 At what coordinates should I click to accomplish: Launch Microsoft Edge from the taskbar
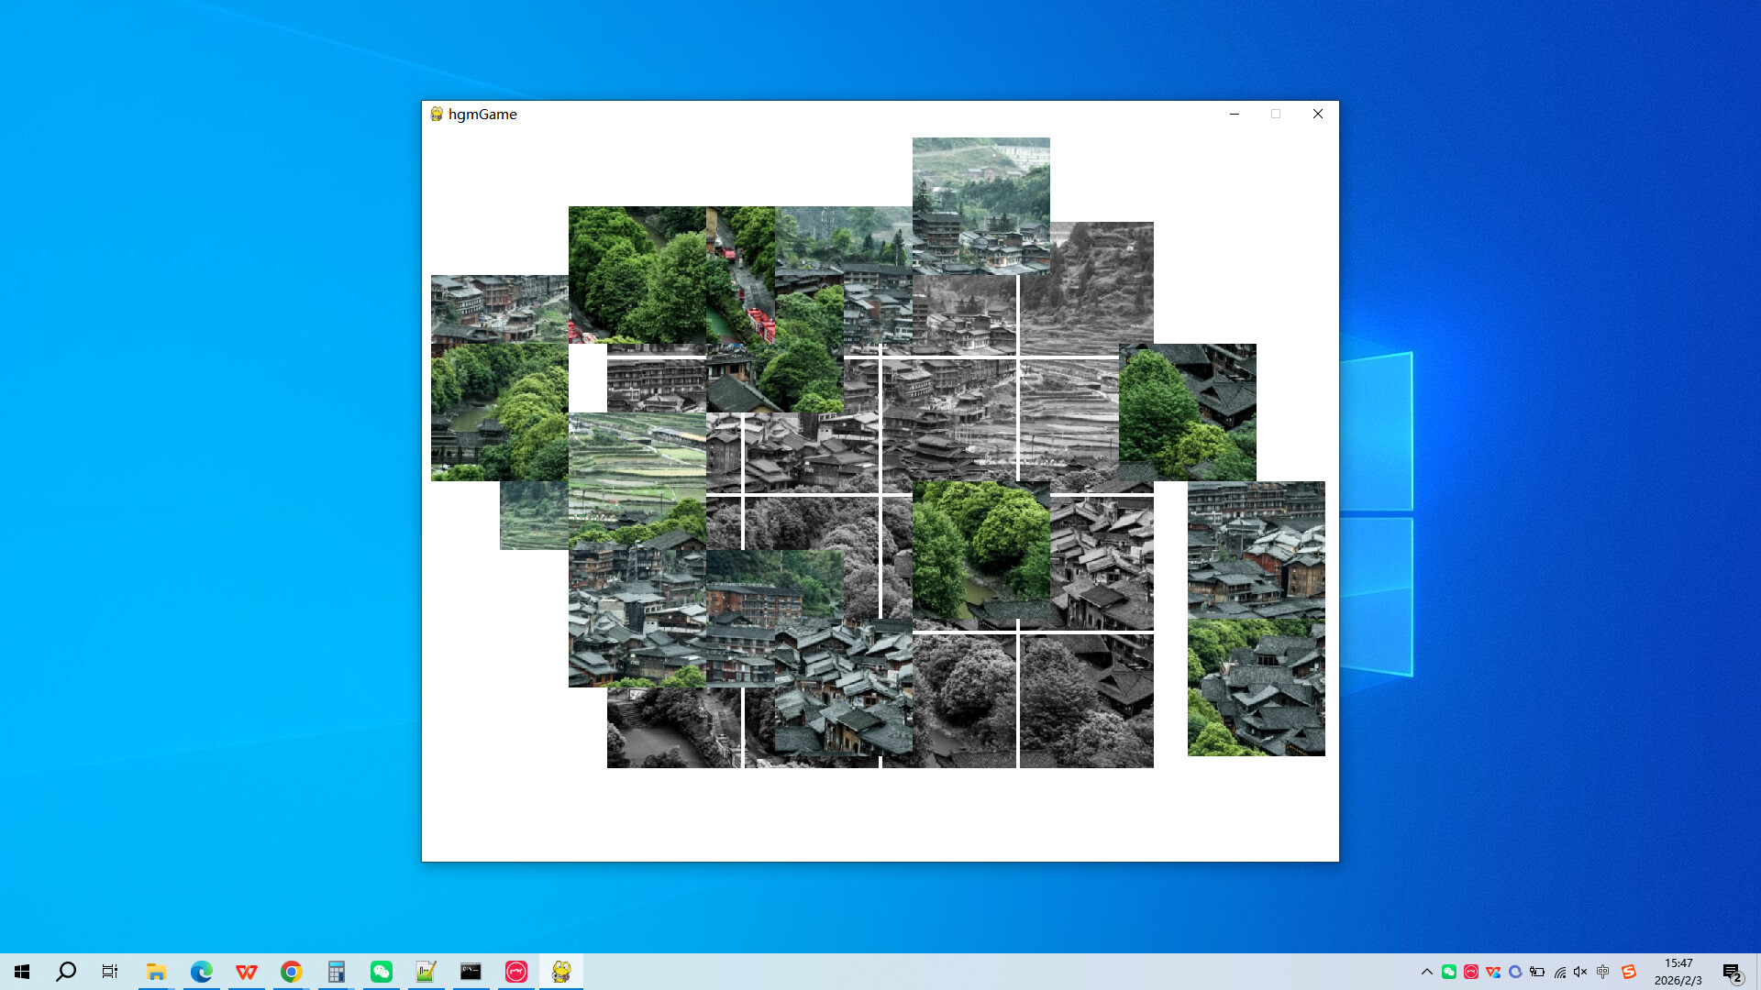click(x=201, y=971)
